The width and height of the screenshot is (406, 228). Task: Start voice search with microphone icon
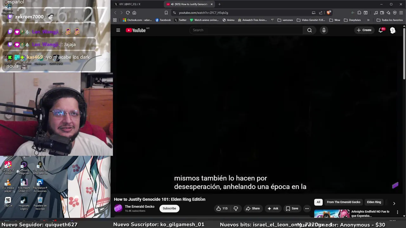pyautogui.click(x=324, y=30)
